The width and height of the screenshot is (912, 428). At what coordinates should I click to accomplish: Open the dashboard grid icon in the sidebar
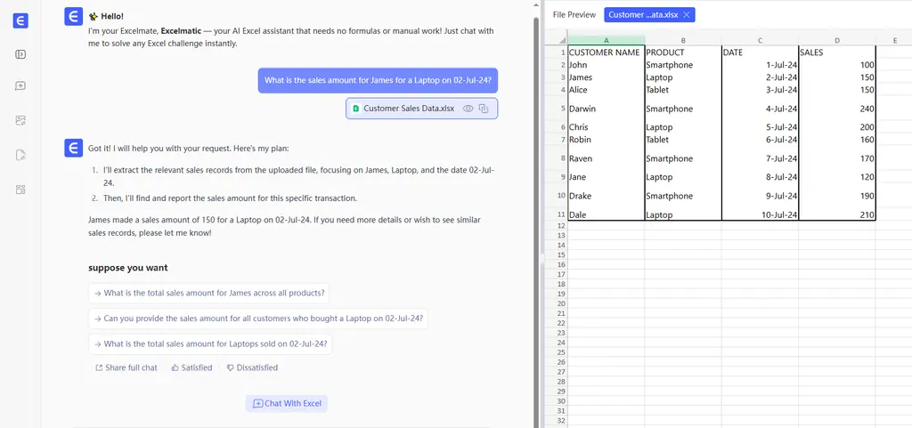20,189
